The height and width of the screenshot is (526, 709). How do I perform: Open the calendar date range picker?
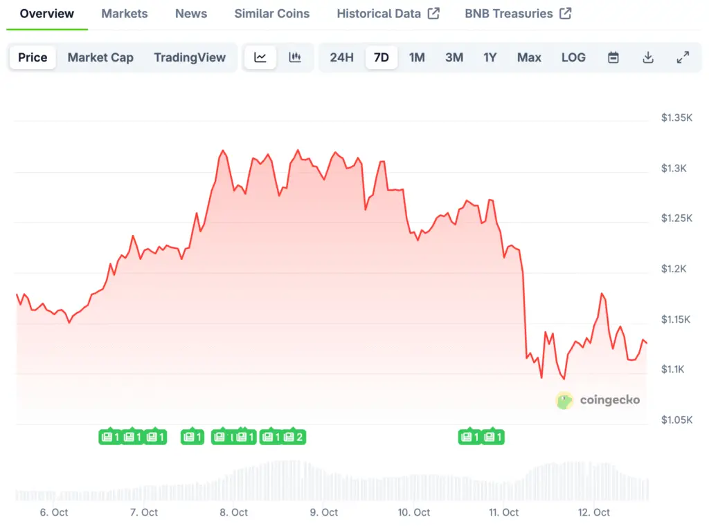coord(613,57)
